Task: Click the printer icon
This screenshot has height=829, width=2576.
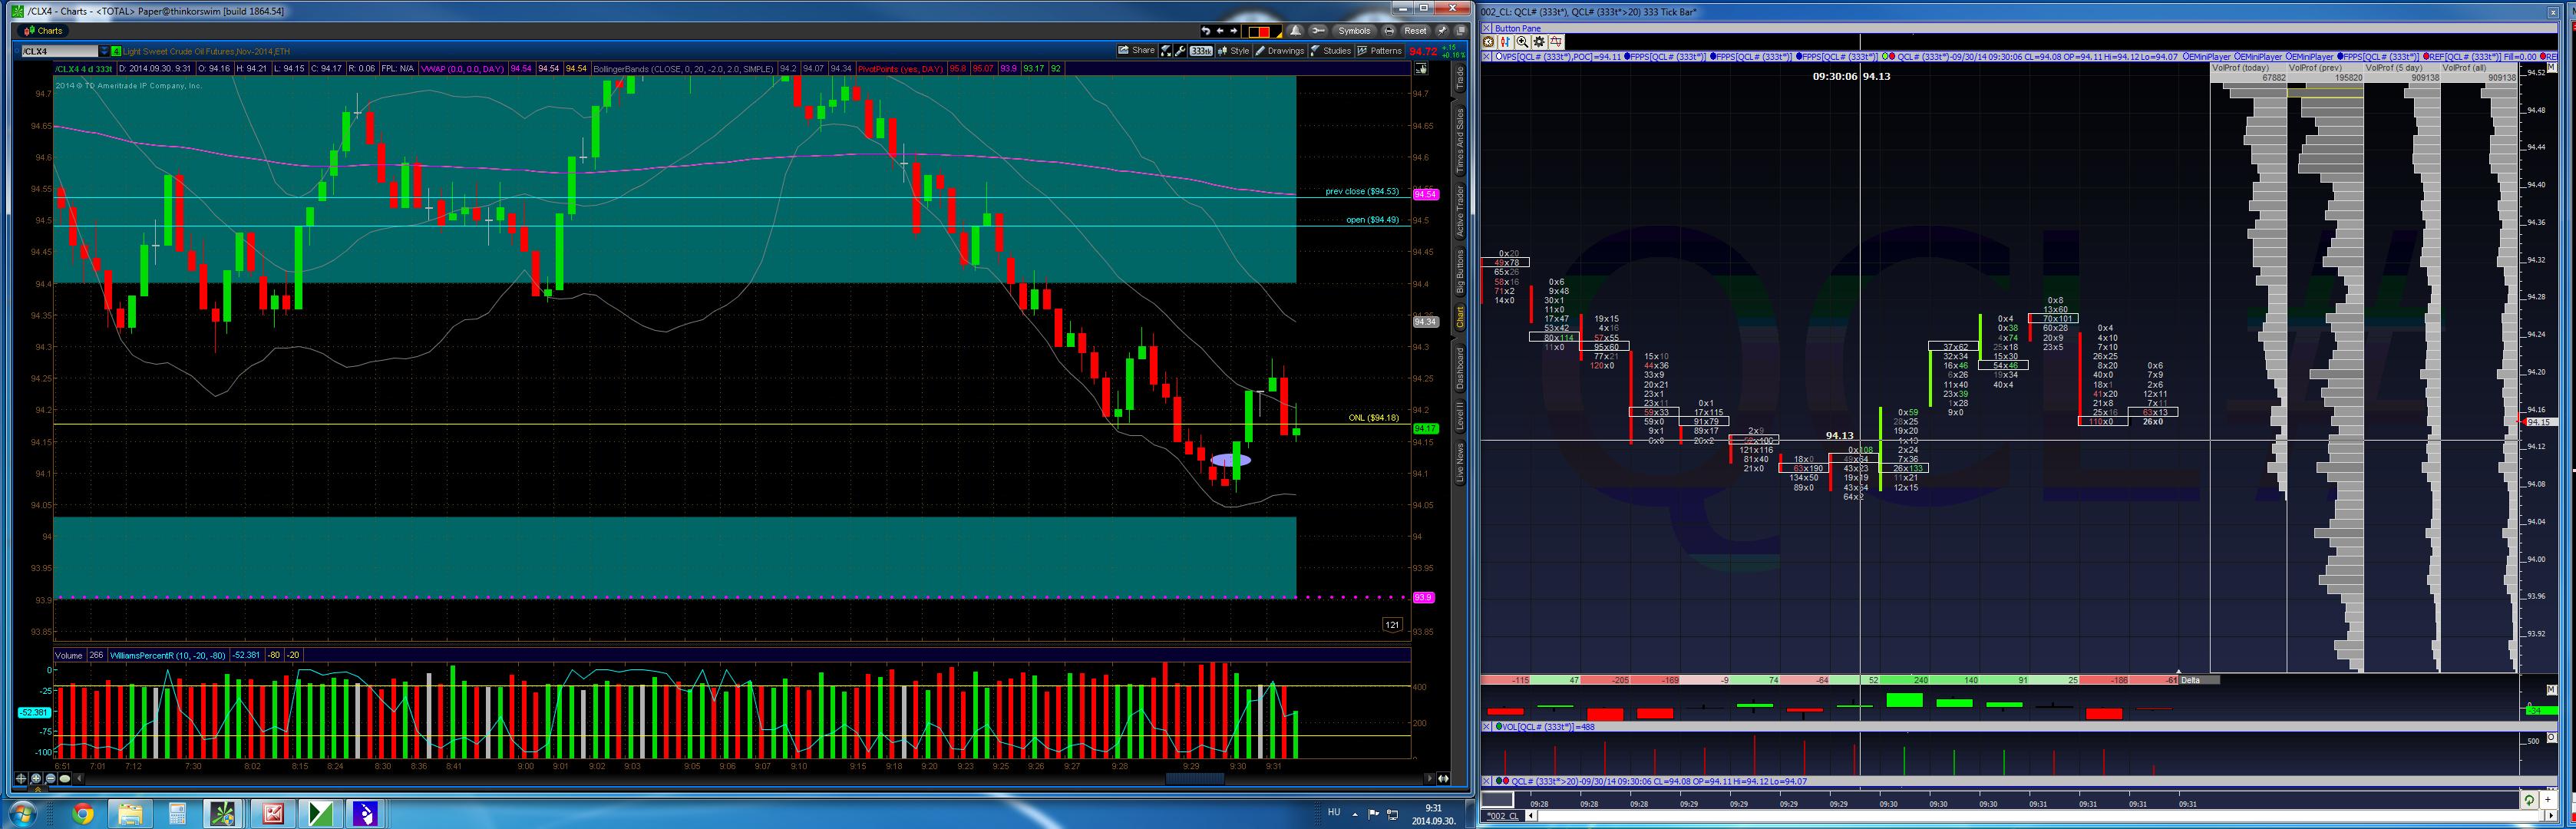Action: click(1389, 31)
